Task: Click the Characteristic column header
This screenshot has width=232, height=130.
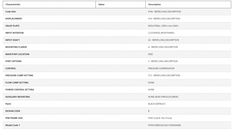Action: tap(13, 5)
